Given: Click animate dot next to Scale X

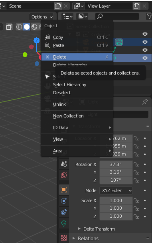Looking at the screenshot, I should 145,200.
